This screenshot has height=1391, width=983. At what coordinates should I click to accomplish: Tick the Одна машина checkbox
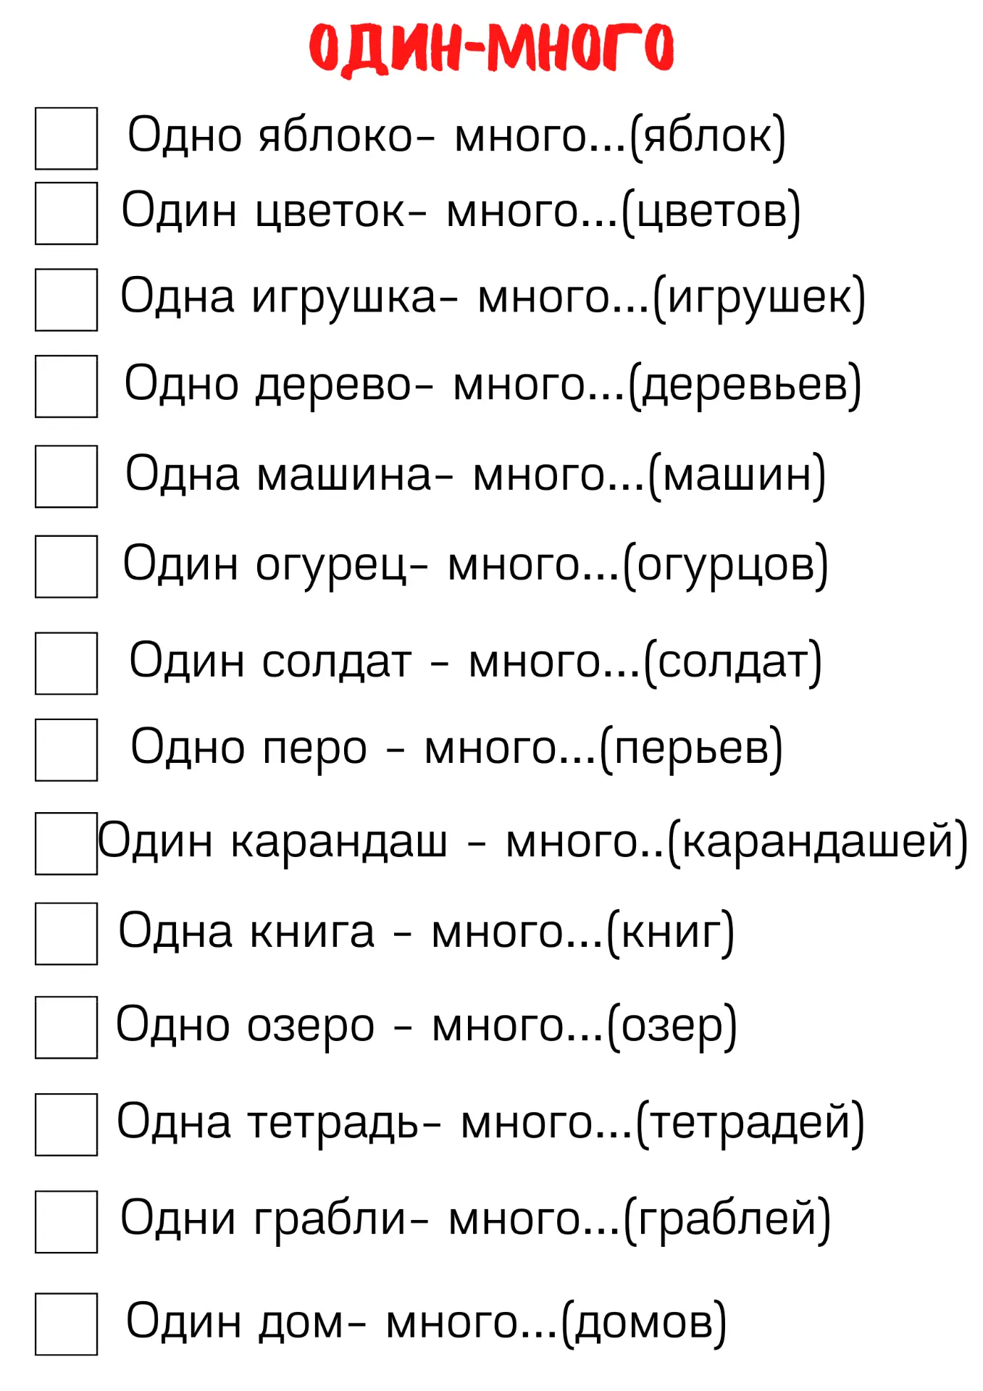pos(66,477)
